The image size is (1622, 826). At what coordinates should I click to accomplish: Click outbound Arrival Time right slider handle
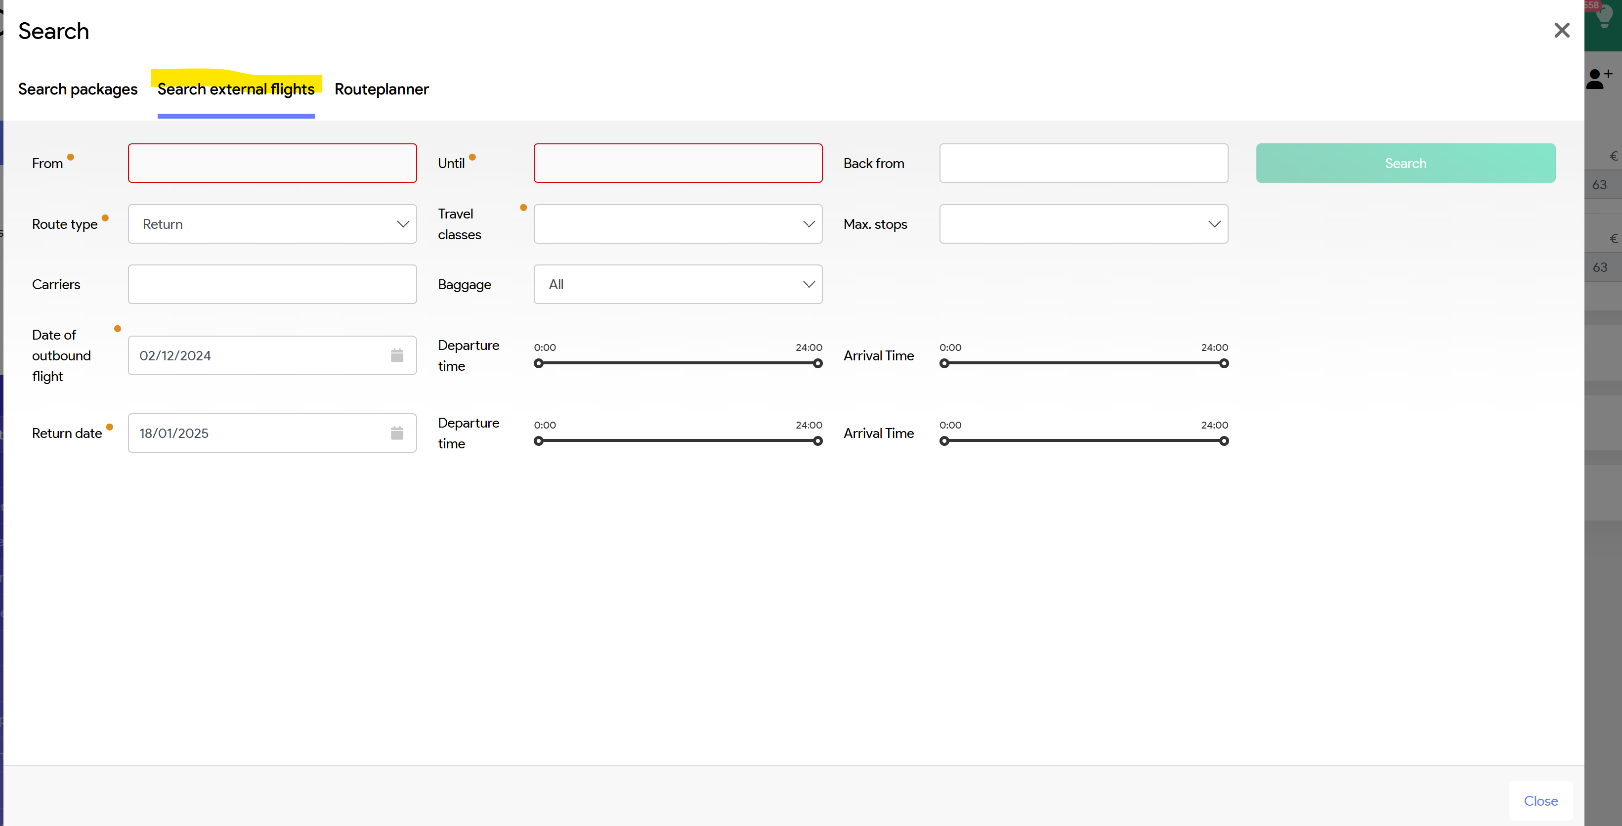(1224, 363)
